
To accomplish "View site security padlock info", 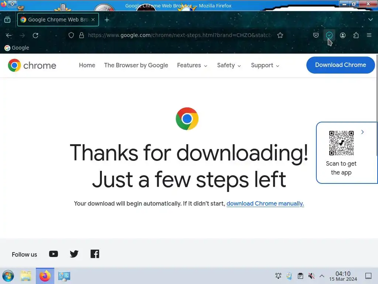I will click(x=82, y=35).
